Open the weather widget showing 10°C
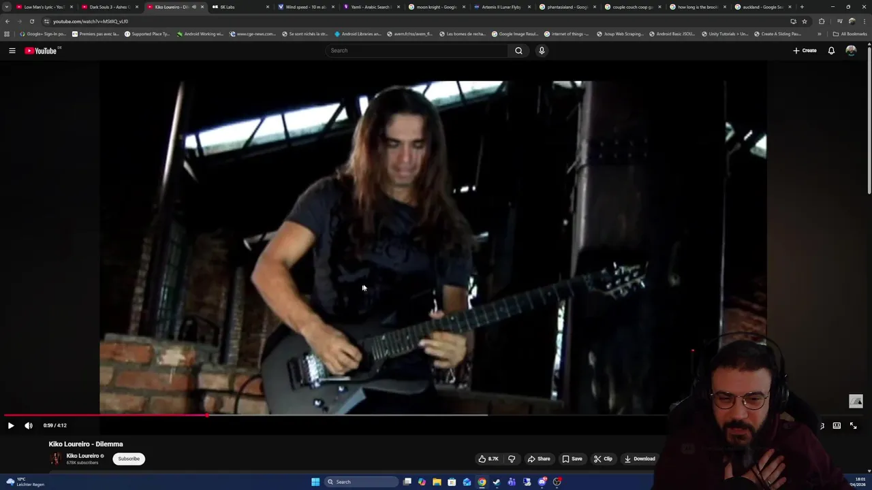Viewport: 872px width, 490px height. pyautogui.click(x=25, y=482)
